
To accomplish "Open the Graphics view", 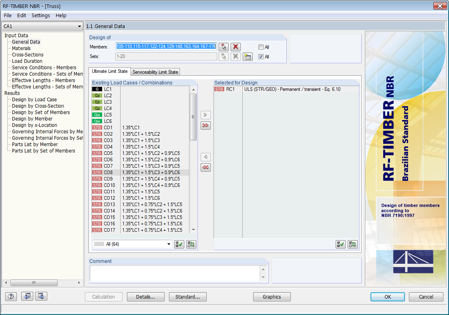I will pyautogui.click(x=272, y=297).
